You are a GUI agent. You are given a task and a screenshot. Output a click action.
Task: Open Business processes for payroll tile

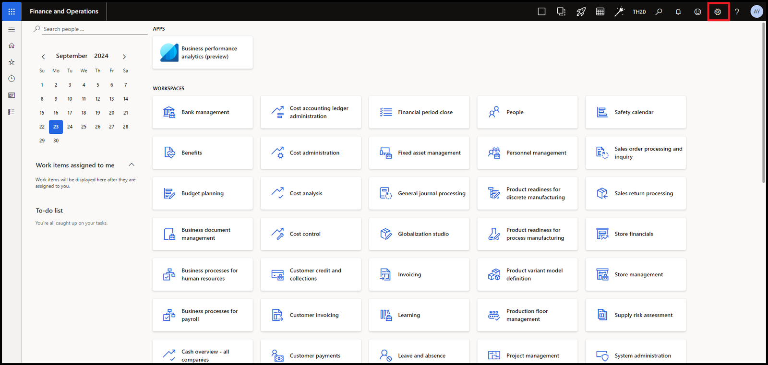point(203,315)
